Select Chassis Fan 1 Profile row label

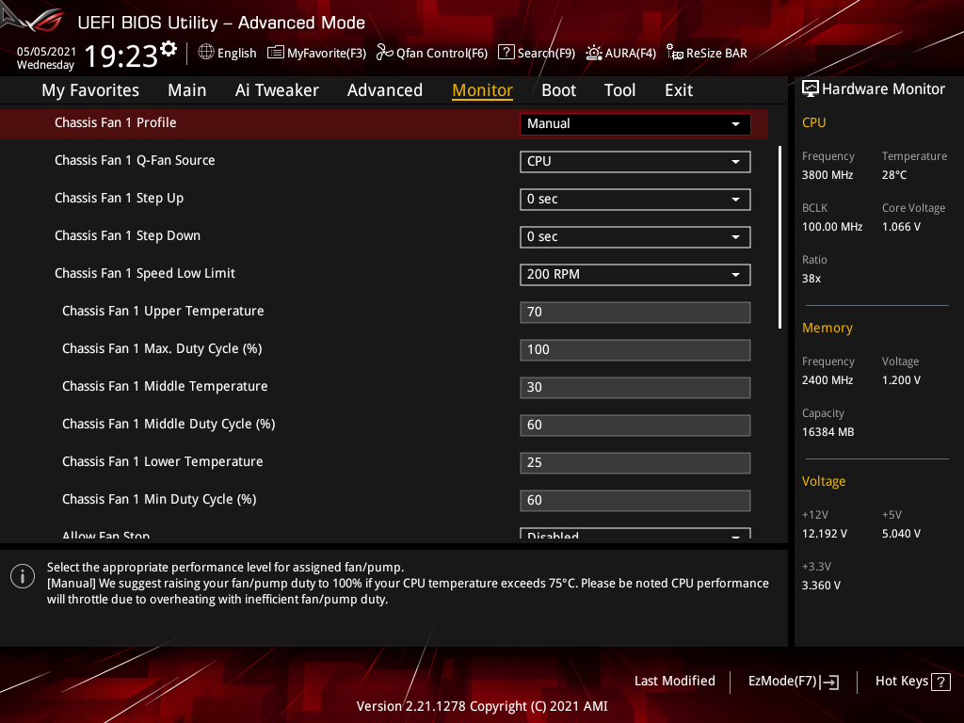[x=116, y=122]
